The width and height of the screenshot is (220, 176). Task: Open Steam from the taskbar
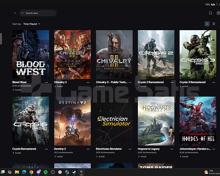coord(74,172)
